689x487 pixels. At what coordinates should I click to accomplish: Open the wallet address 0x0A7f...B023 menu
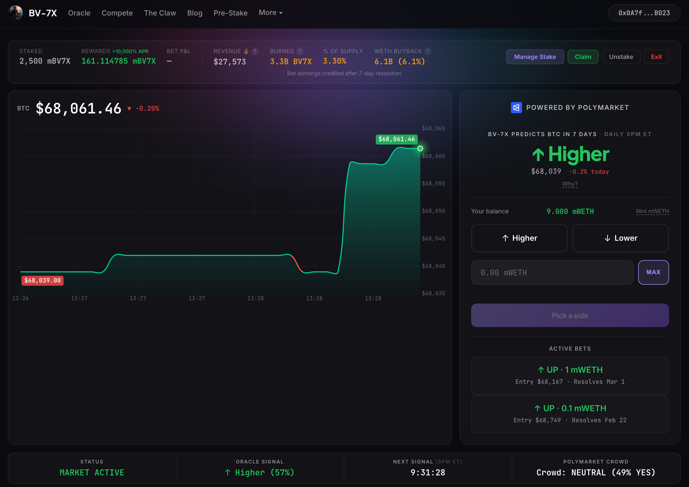pyautogui.click(x=644, y=13)
